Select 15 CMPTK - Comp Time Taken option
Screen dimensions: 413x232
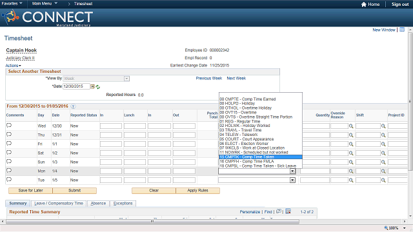tap(261, 157)
